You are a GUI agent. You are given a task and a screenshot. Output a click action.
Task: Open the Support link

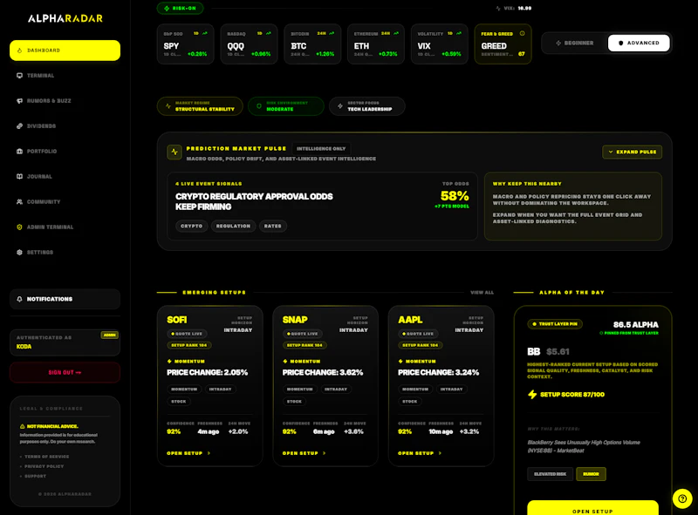(x=35, y=477)
